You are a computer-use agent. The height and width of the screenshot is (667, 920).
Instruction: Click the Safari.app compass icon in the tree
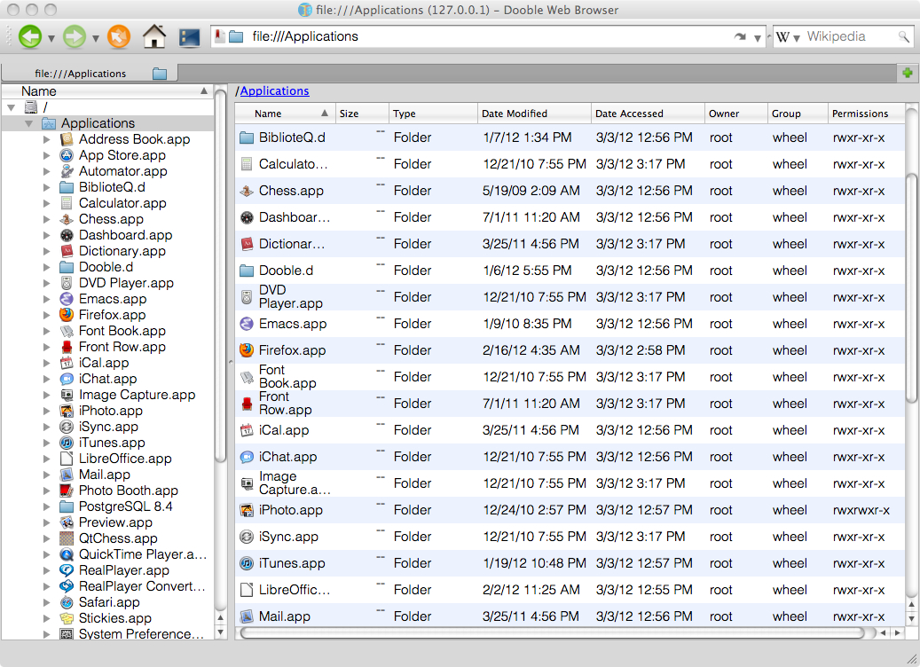[x=67, y=602]
